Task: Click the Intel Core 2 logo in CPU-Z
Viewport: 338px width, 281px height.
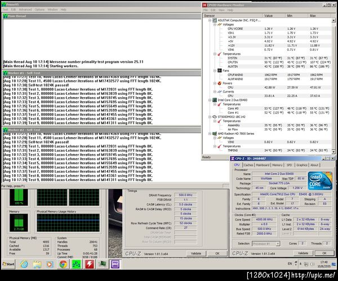Action: [x=320, y=181]
